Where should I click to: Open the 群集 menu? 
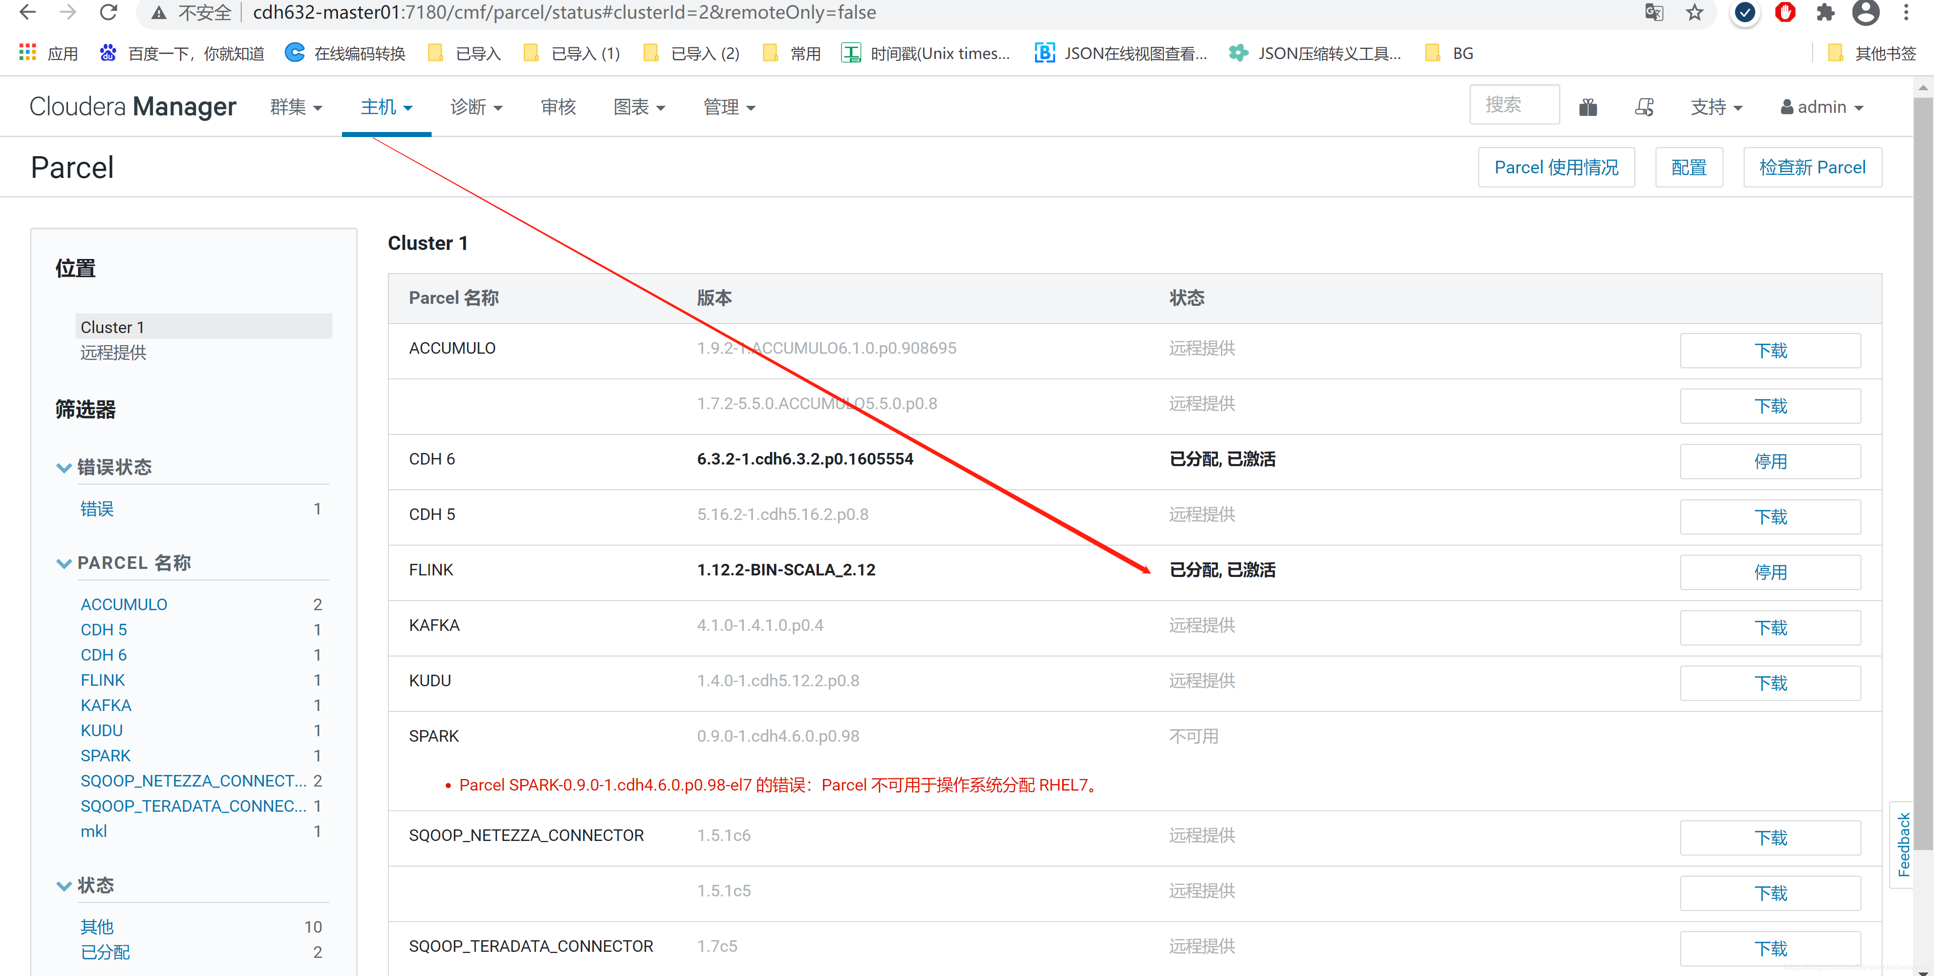point(296,107)
